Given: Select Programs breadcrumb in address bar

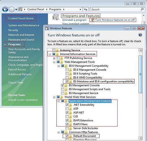Looking at the screenshot, I should coord(55,9).
